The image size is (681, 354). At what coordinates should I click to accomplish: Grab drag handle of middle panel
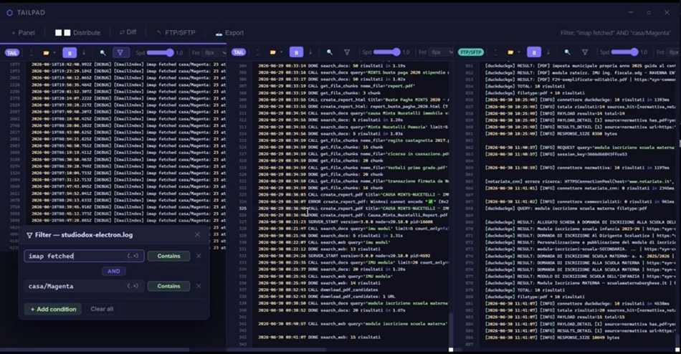pos(257,52)
